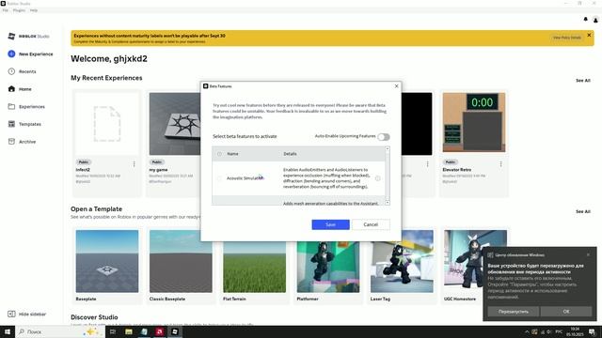This screenshot has width=602, height=338.
Task: Open user account avatar icon
Action: [595, 20]
